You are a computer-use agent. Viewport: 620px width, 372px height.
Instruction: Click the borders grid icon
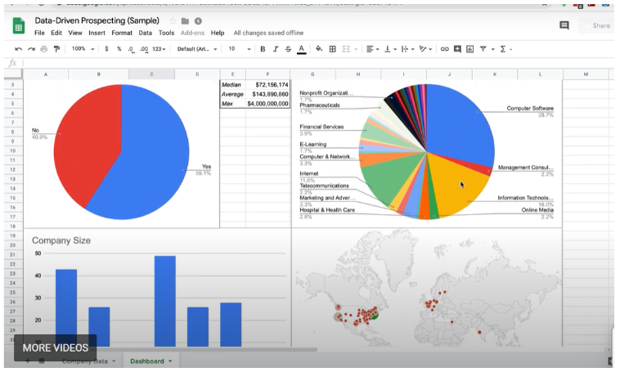pyautogui.click(x=333, y=49)
